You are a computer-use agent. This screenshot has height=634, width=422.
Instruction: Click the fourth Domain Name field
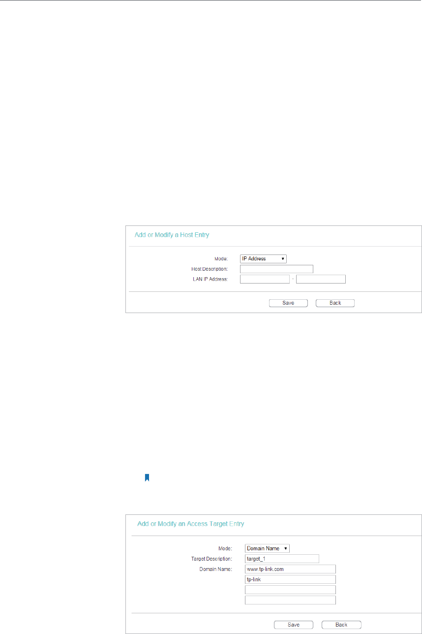point(290,600)
